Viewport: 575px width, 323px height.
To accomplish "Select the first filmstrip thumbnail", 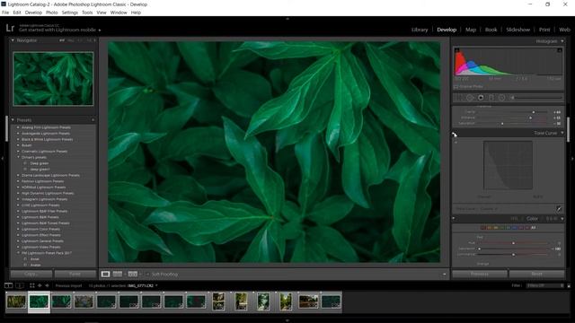I will click(x=16, y=301).
